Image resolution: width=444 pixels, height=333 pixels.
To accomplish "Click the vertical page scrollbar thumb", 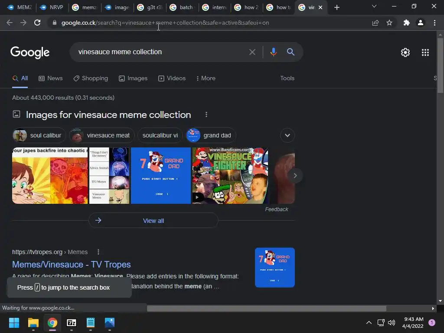I will point(440,65).
